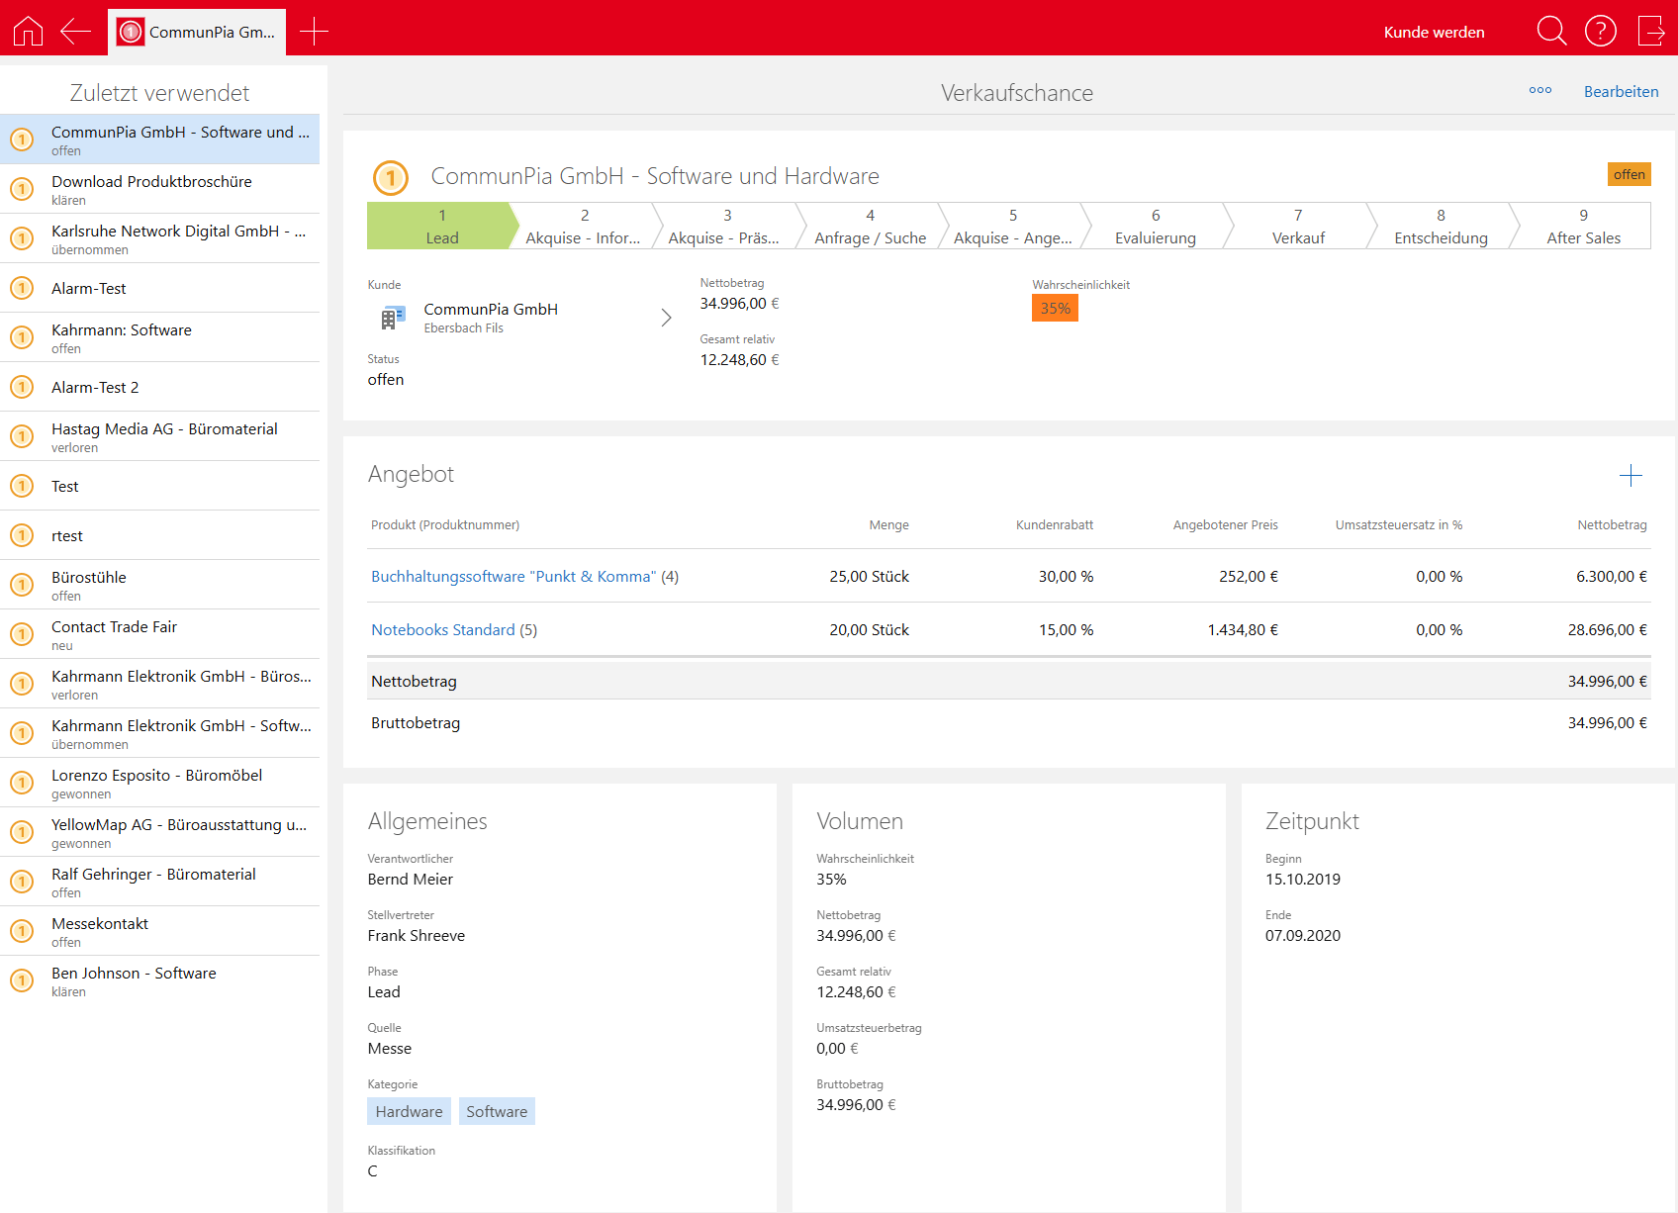Select phase 1 Lead
This screenshot has height=1213, width=1678.
(x=441, y=227)
